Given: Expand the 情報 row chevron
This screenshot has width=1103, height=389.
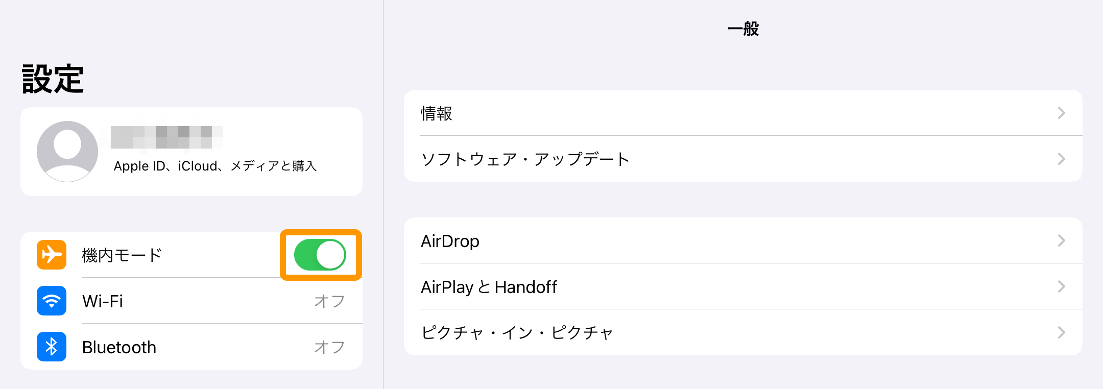Looking at the screenshot, I should tap(1061, 113).
